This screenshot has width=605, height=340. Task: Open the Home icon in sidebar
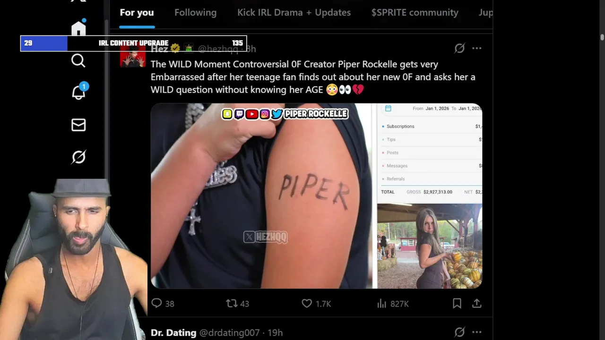pyautogui.click(x=78, y=28)
